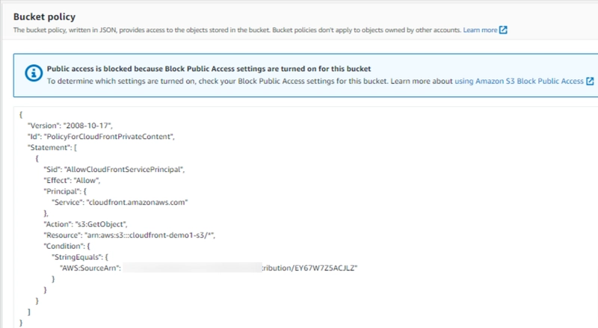Click the Bucket policy heading

coord(44,16)
